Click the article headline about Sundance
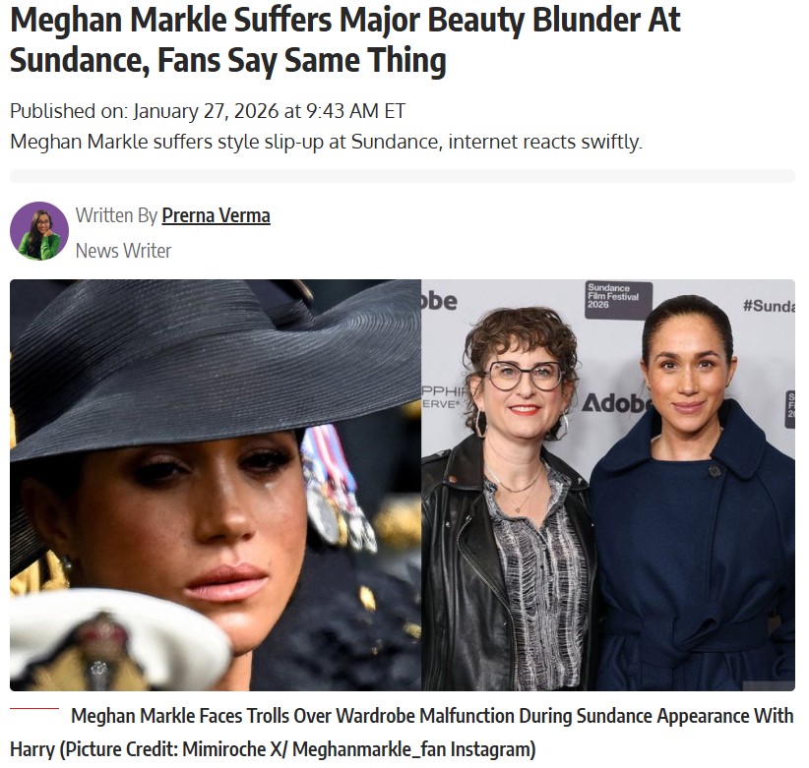This screenshot has width=809, height=768. [x=344, y=39]
